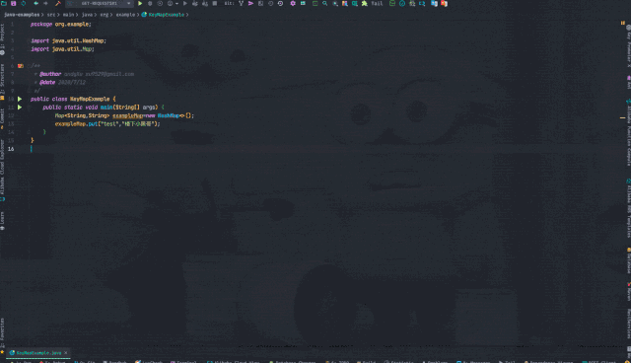Screen dimensions: 631x363
Task: Click the package org.example line
Action: coord(61,24)
